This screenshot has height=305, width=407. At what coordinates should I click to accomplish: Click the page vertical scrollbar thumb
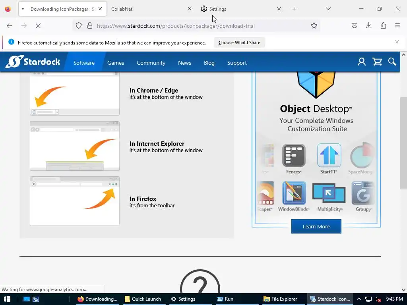click(403, 143)
